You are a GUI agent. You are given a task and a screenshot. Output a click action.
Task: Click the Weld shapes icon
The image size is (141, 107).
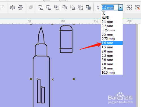41,7
